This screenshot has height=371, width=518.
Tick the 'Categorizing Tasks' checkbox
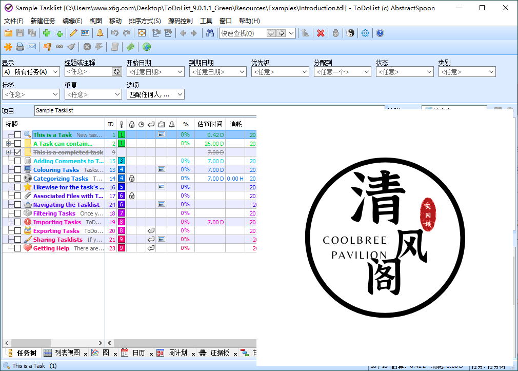[x=18, y=179]
